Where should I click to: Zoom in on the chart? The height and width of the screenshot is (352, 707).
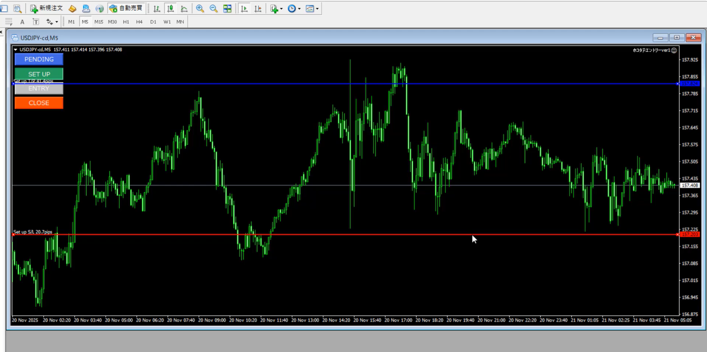[x=200, y=9]
